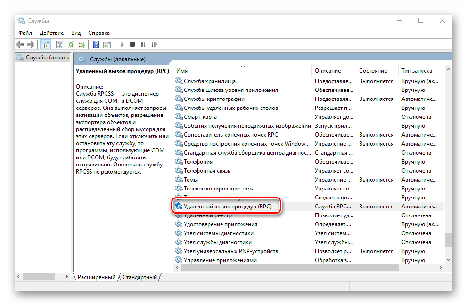Click the Служба RPC... description cell

click(x=333, y=206)
